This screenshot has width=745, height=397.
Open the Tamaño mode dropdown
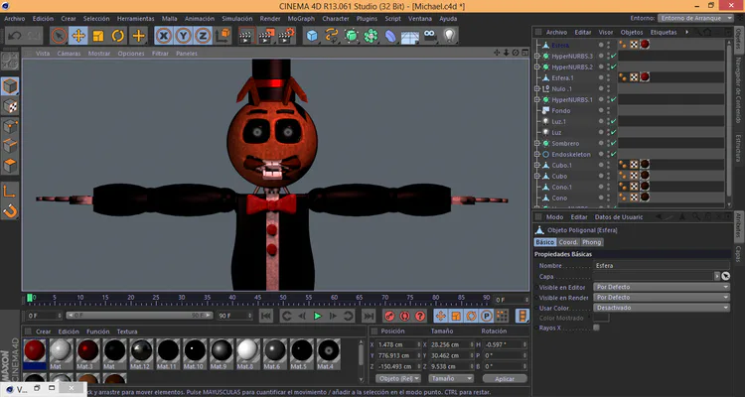(451, 378)
